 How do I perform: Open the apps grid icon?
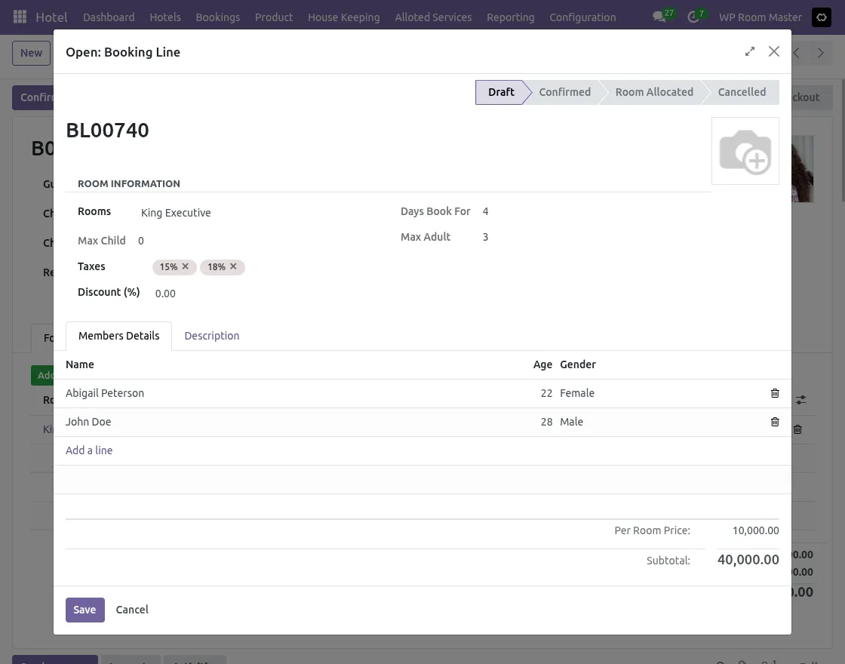pos(20,17)
